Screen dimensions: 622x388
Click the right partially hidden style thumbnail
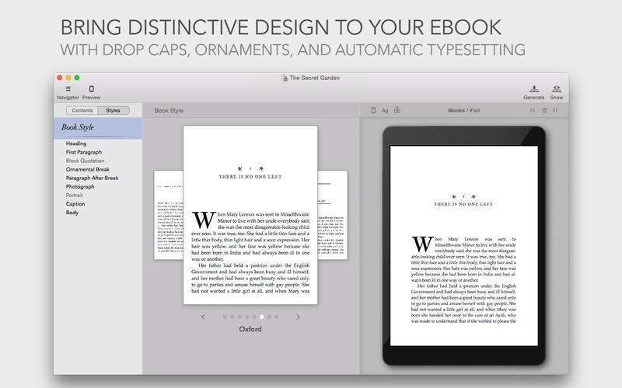[333, 215]
